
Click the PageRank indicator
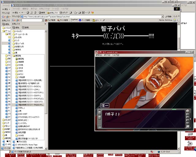tap(74, 20)
